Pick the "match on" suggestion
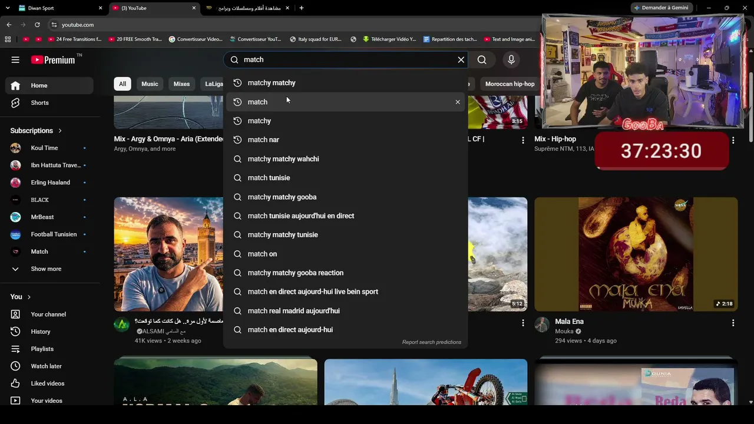Viewport: 754px width, 424px height. (x=347, y=254)
